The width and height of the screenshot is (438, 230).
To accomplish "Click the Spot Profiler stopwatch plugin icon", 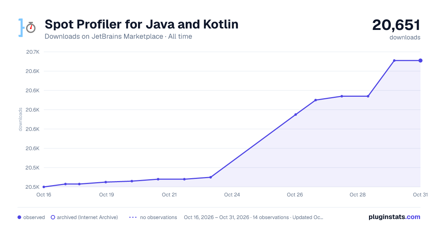I will point(27,27).
